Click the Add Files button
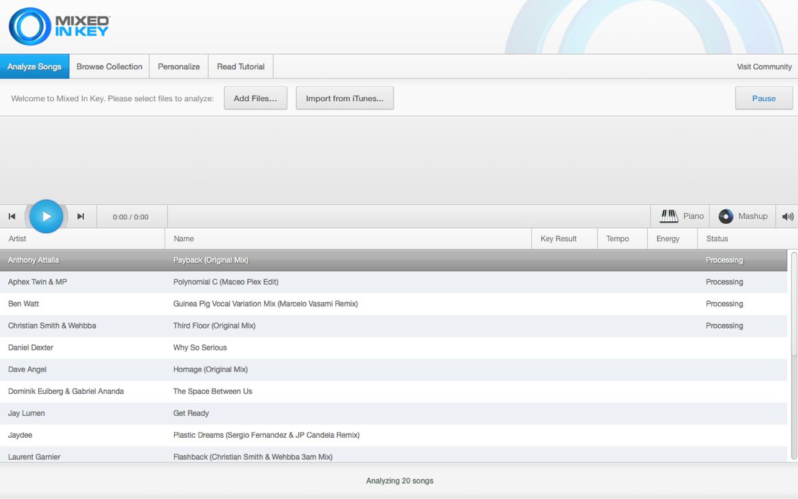This screenshot has height=499, width=798. (255, 99)
